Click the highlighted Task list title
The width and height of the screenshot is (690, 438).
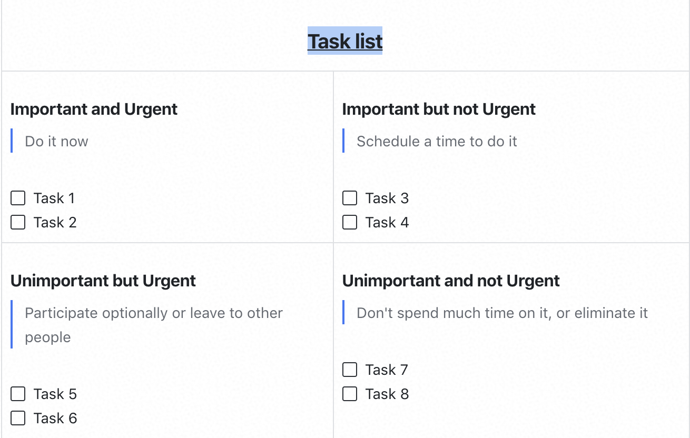click(x=345, y=41)
